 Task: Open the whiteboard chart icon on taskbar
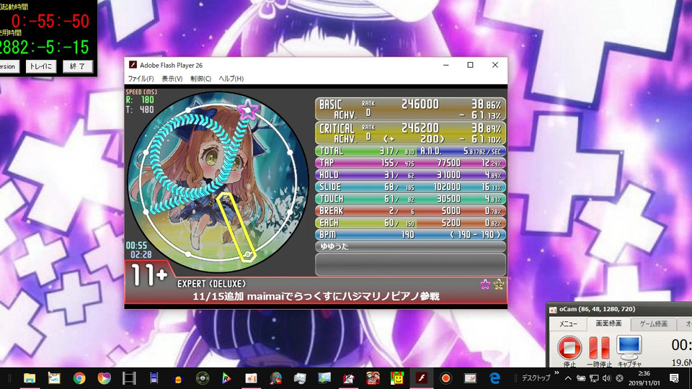pos(471,378)
